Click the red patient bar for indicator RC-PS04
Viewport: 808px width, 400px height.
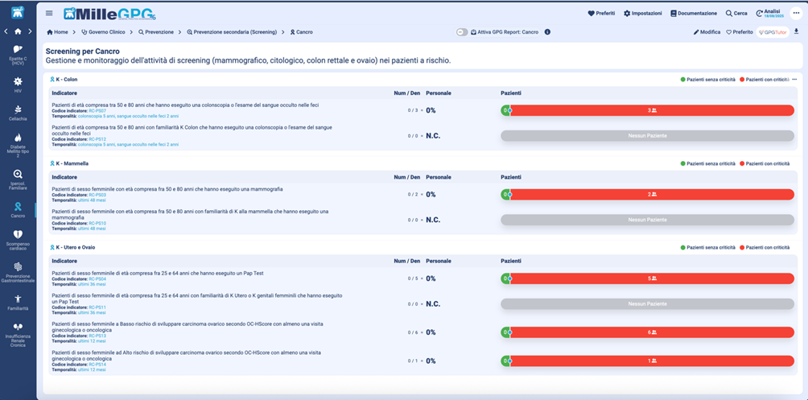coord(652,278)
